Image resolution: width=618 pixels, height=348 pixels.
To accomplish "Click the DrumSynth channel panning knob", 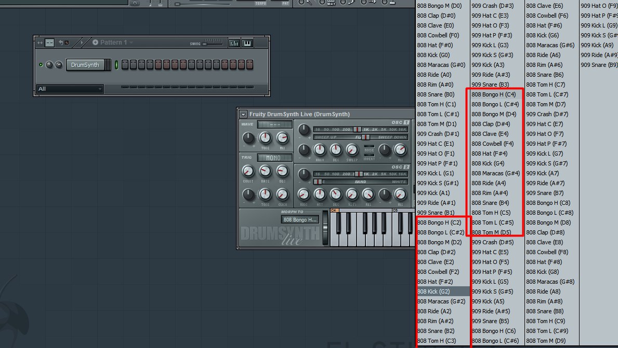I will coord(50,65).
